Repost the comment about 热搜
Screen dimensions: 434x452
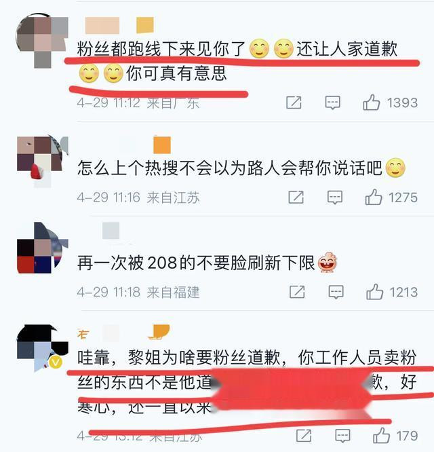[296, 197]
